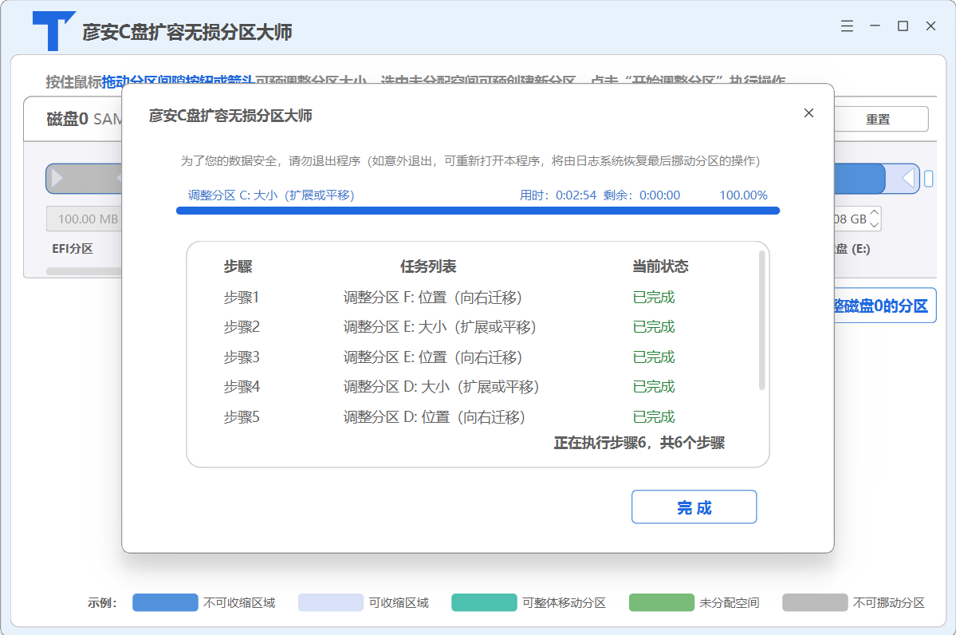Close the main application window

click(931, 26)
